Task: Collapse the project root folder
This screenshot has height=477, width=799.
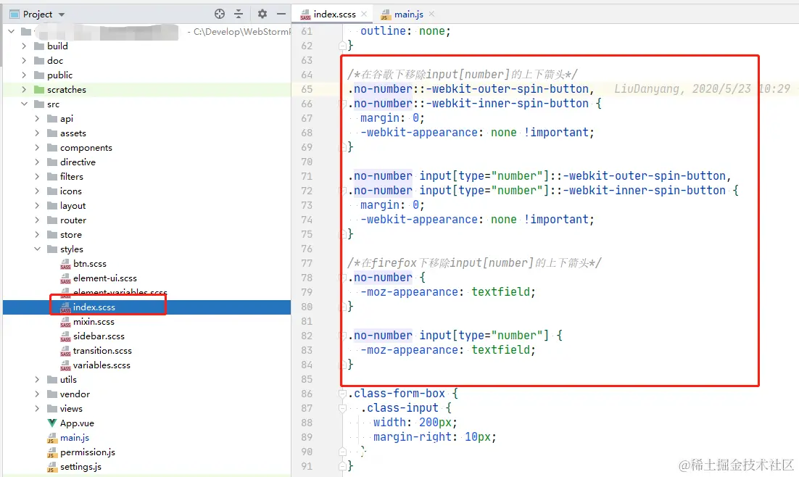Action: (11, 32)
